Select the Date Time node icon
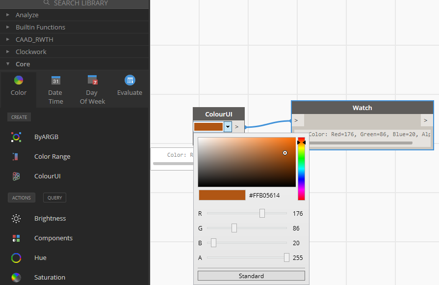The image size is (439, 285). [x=55, y=80]
